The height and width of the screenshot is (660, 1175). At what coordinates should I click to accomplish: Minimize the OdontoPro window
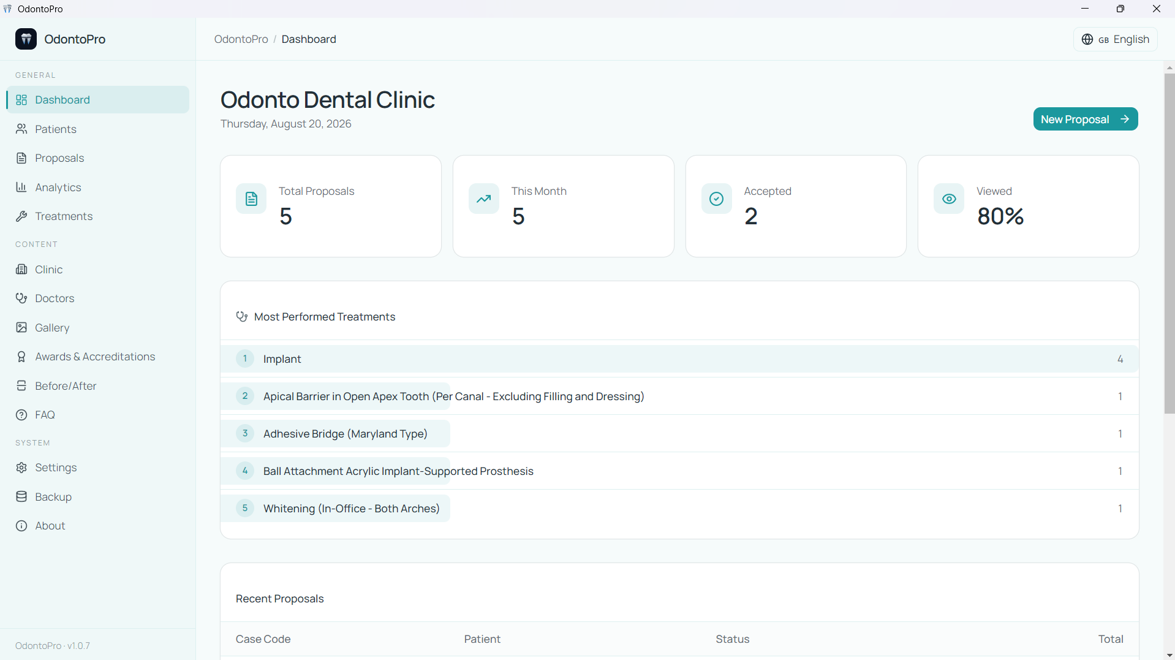tap(1085, 9)
